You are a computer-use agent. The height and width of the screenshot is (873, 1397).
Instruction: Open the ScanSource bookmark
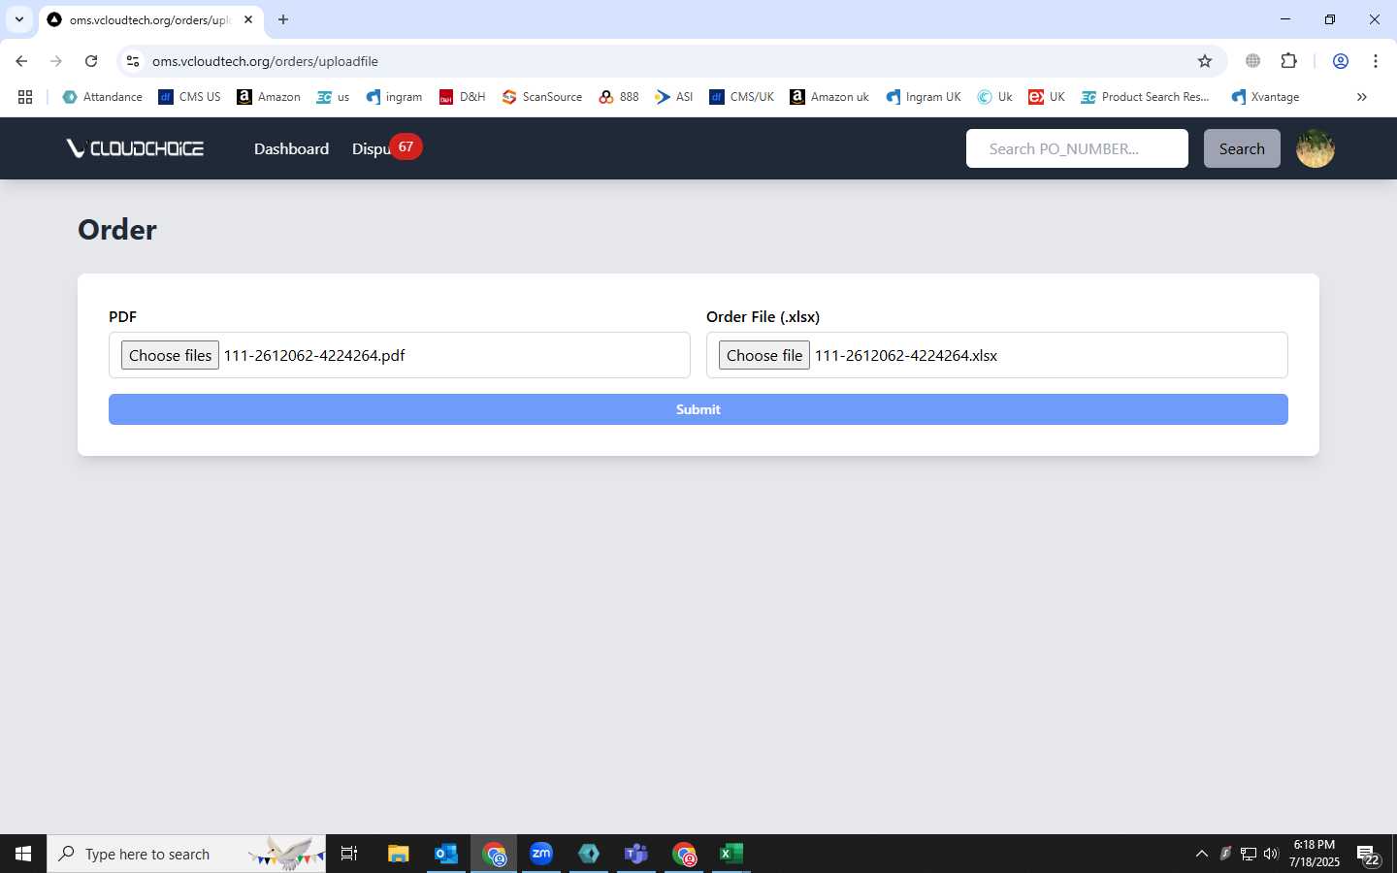pos(541,97)
